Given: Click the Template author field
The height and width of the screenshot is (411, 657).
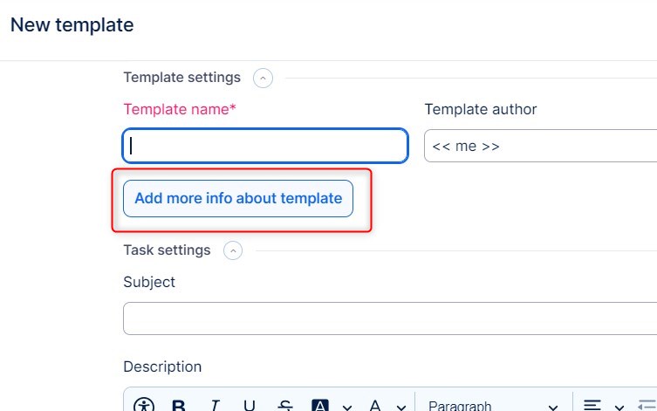Looking at the screenshot, I should point(540,146).
